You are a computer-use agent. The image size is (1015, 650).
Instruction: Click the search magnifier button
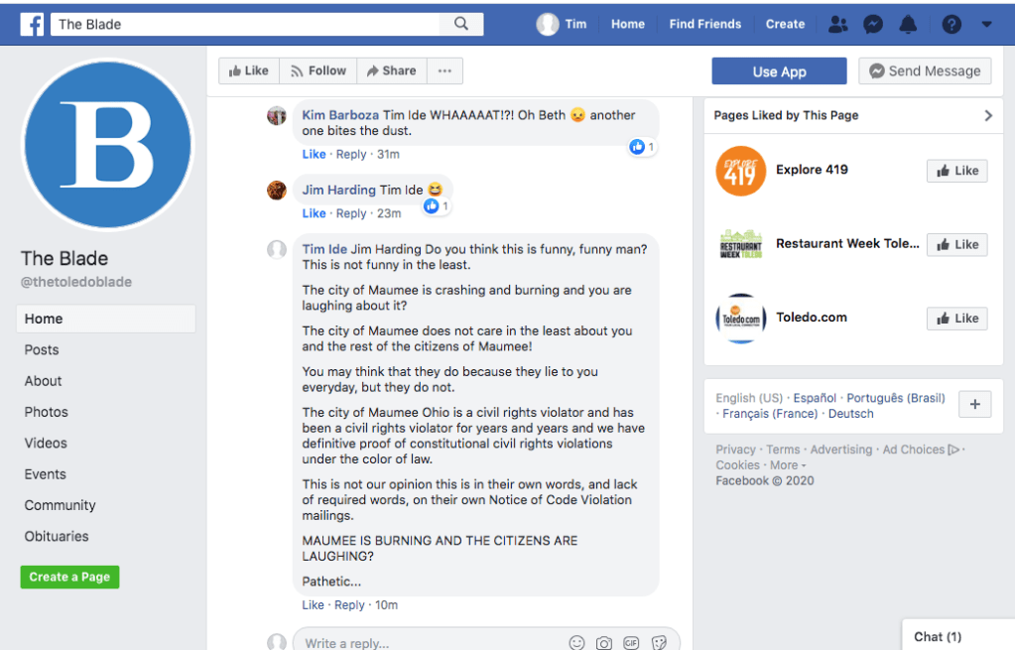pos(461,24)
